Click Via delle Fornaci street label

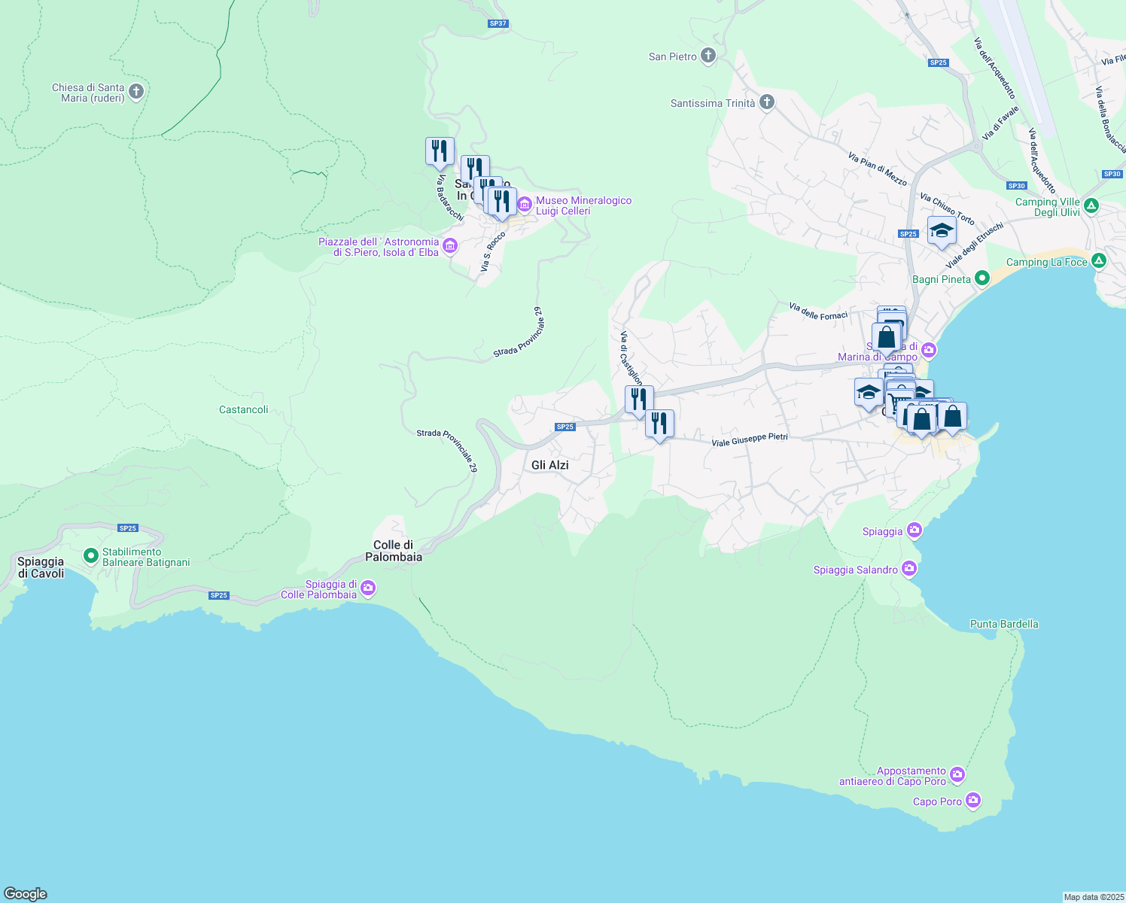818,311
